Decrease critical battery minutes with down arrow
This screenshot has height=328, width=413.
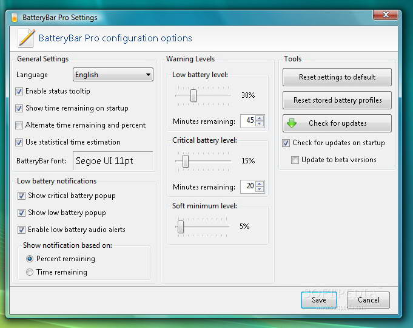click(x=260, y=189)
